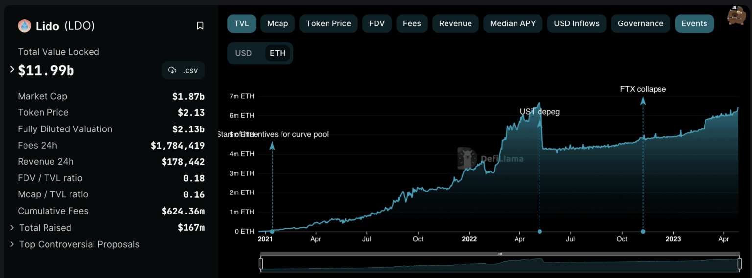Toggle the Governance chart series
This screenshot has width=752, height=278.
tap(640, 23)
